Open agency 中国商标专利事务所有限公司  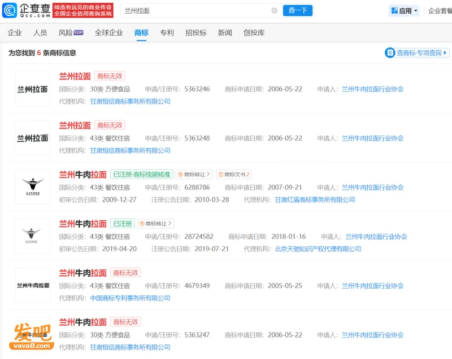click(x=130, y=298)
